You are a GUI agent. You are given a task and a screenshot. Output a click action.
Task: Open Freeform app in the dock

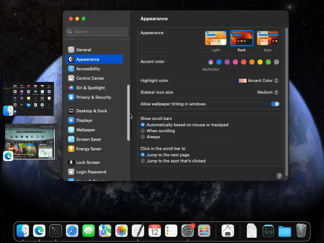138,231
